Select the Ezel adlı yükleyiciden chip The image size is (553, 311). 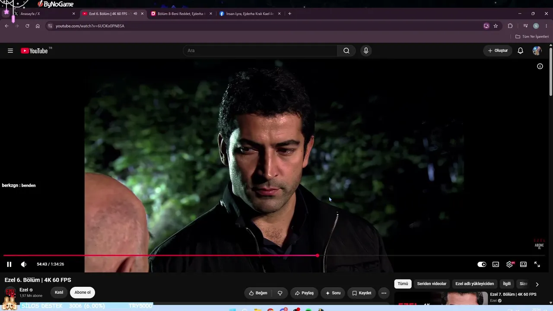tap(474, 284)
